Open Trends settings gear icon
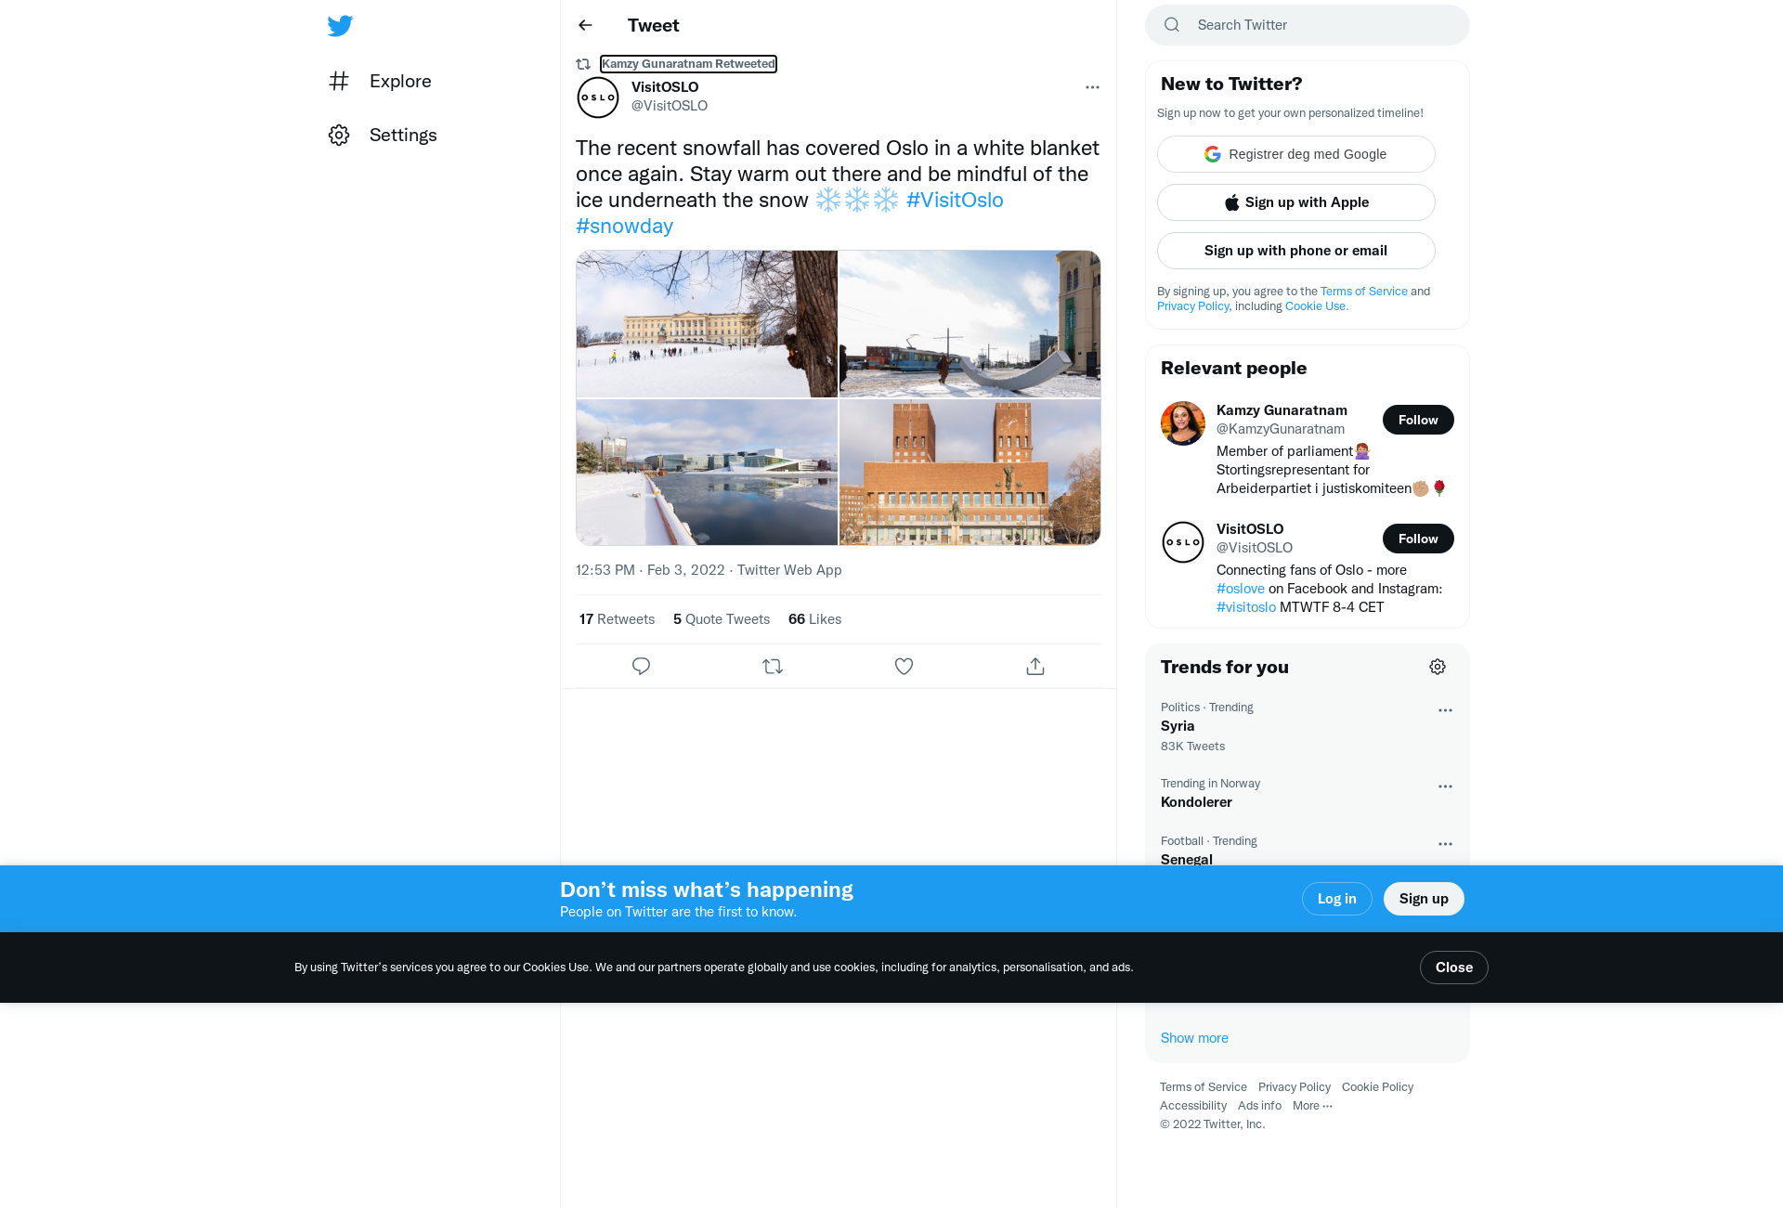The width and height of the screenshot is (1783, 1208). 1438,668
